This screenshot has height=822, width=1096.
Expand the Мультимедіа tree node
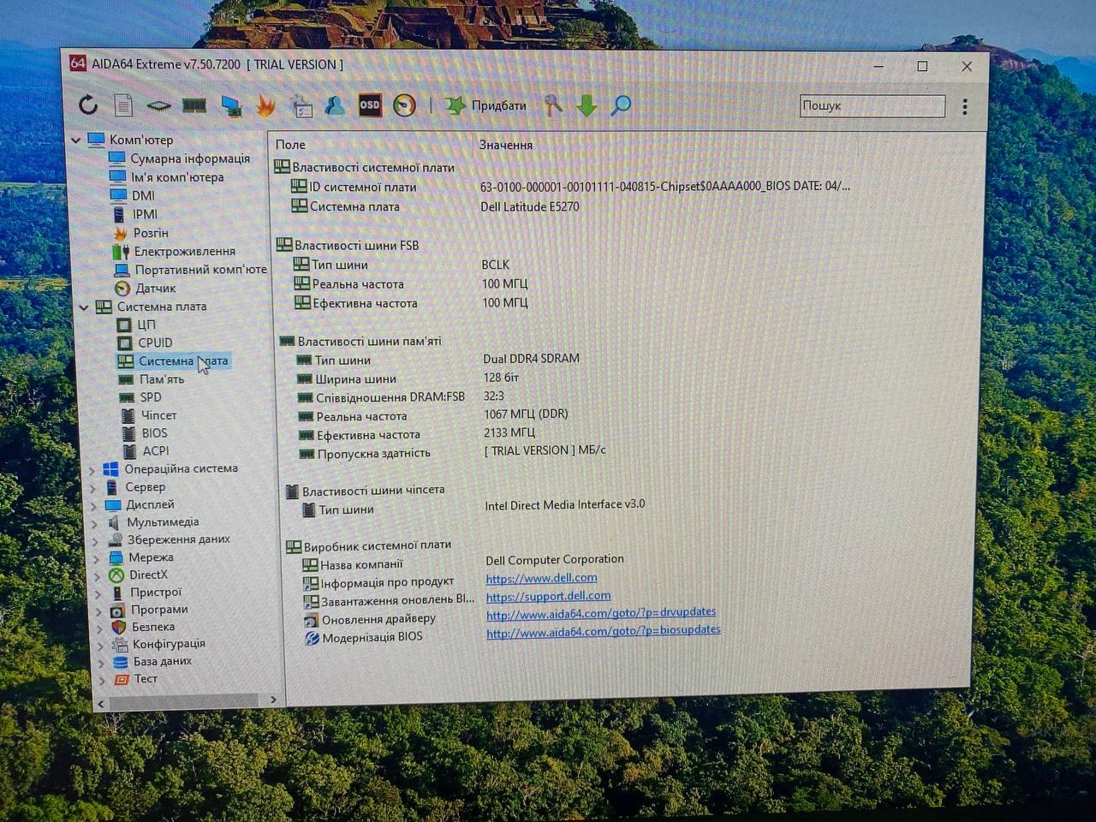point(95,523)
